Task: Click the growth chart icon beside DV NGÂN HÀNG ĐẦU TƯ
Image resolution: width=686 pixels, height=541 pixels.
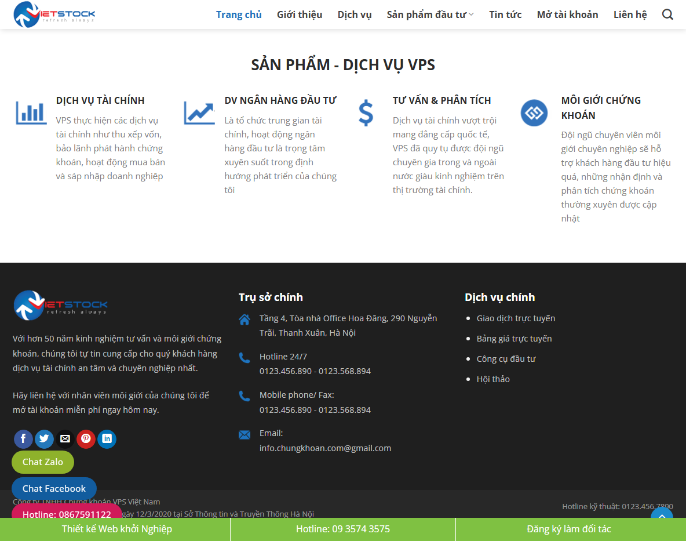Action: point(199,112)
